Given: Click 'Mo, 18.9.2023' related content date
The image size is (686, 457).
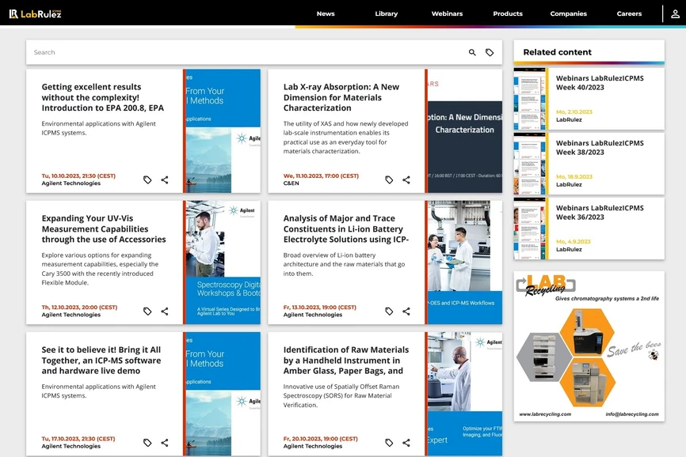Looking at the screenshot, I should point(574,177).
